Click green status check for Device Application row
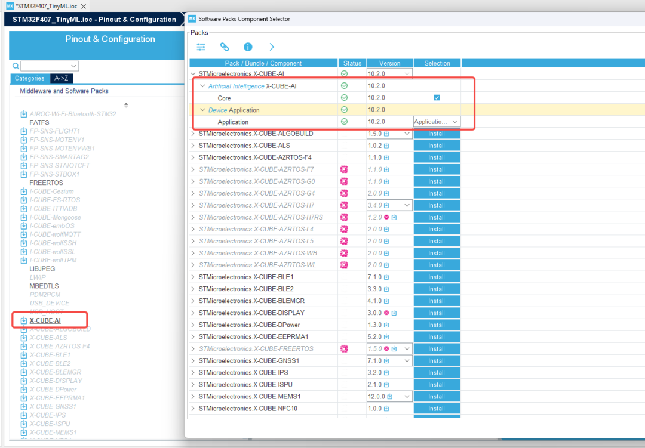The height and width of the screenshot is (448, 645). (x=345, y=110)
